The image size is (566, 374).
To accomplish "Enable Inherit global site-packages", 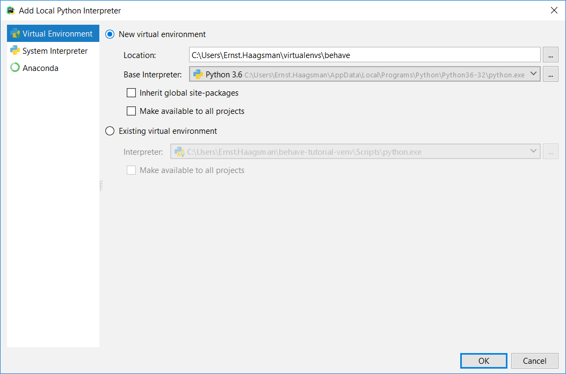I will [132, 93].
